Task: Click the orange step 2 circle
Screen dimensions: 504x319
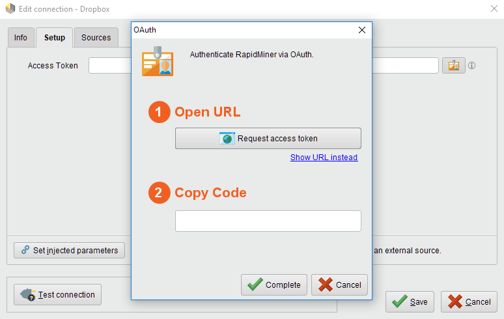Action: tap(159, 193)
